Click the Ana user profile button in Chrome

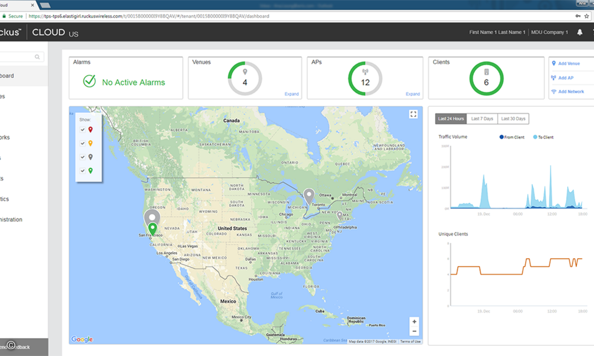pos(582,3)
